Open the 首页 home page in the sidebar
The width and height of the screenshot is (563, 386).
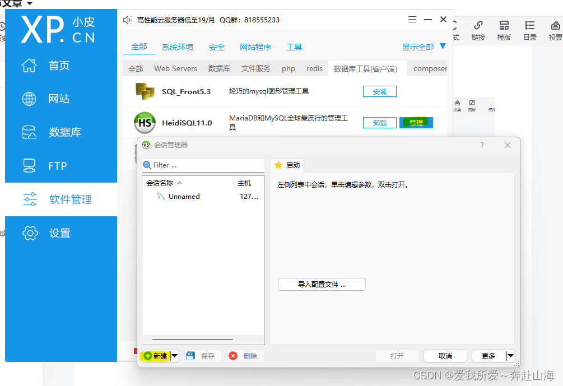pyautogui.click(x=61, y=66)
